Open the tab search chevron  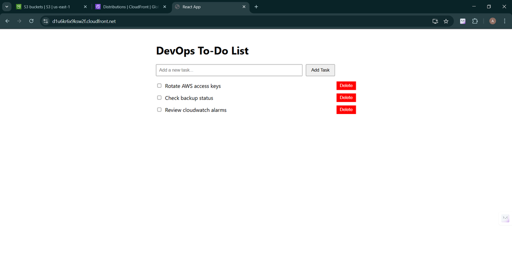(x=7, y=7)
